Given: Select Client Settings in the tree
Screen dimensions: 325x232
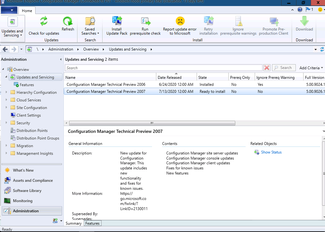Looking at the screenshot, I should [x=29, y=115].
